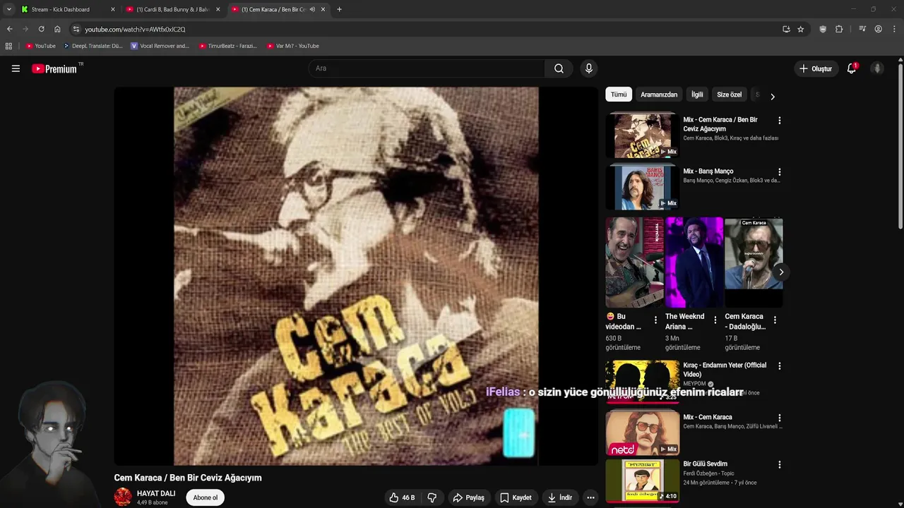The image size is (904, 508).
Task: Open the Chrome three-dot menu
Action: (894, 29)
